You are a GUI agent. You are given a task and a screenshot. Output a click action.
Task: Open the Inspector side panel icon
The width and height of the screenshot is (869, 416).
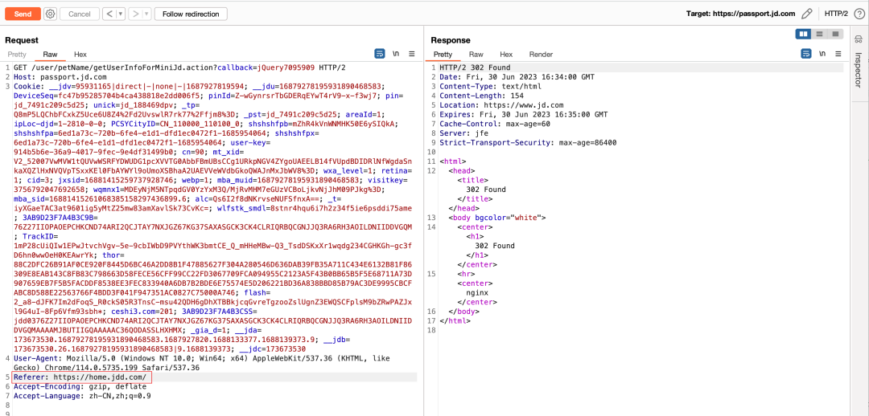[859, 39]
